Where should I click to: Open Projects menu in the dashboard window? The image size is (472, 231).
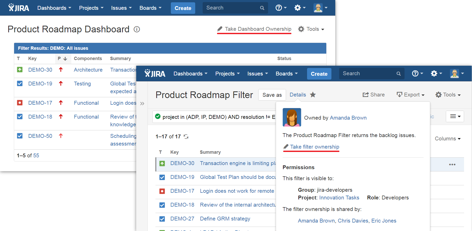pos(91,8)
